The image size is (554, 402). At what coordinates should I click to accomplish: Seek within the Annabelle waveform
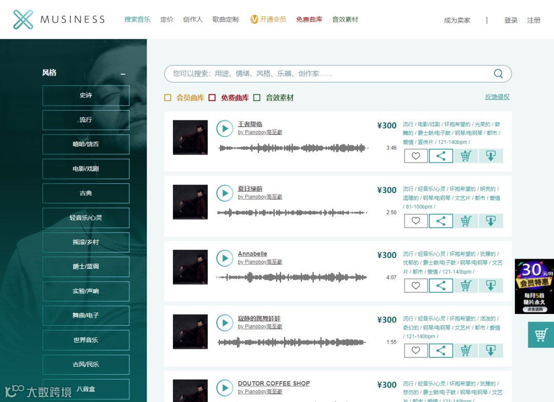(292, 278)
